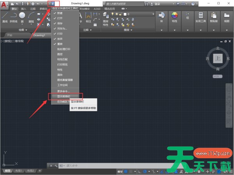
Task: Click the Block (块) panel icon
Action: point(161,17)
